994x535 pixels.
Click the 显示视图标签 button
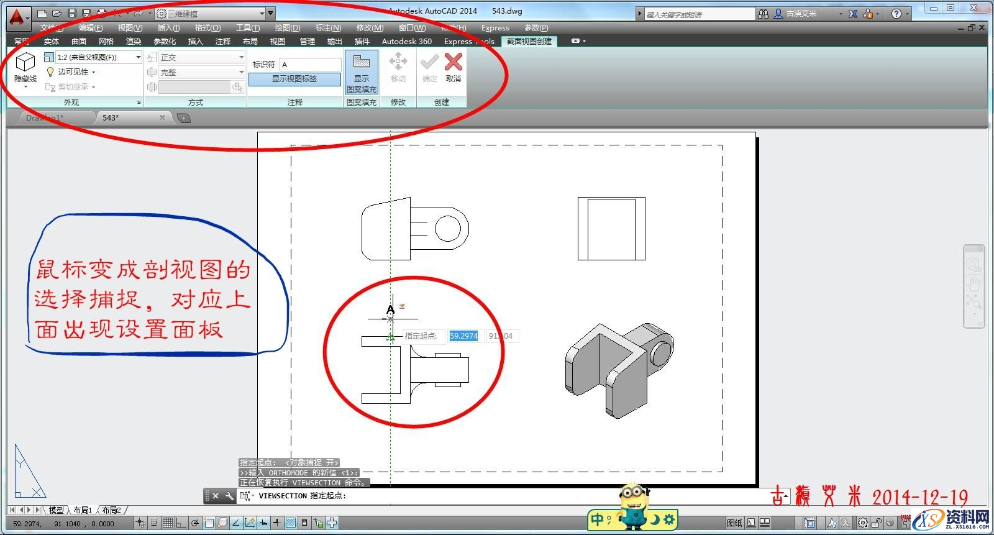[294, 79]
